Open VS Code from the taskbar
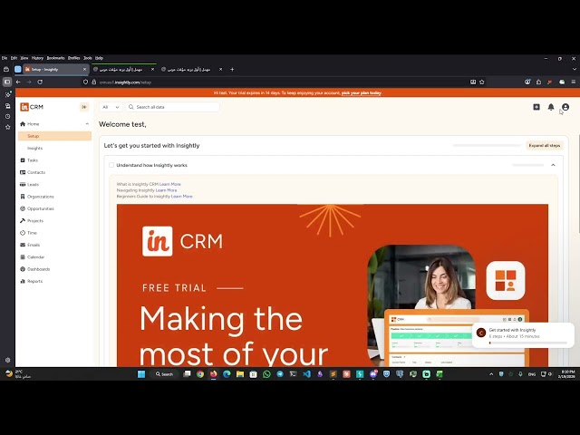 tap(306, 374)
